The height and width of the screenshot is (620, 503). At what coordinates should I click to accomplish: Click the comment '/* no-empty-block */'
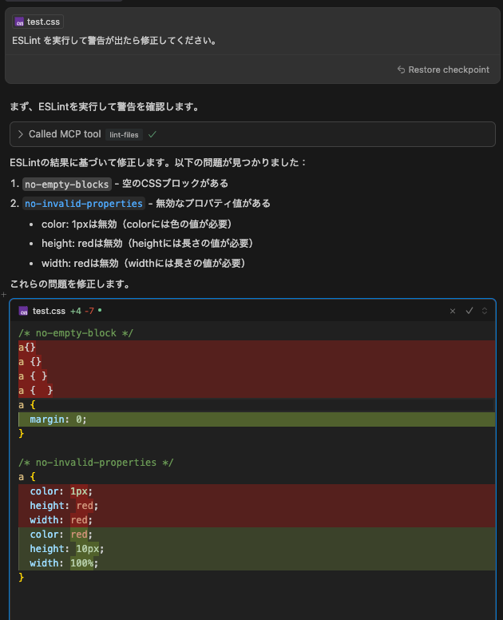coord(76,333)
